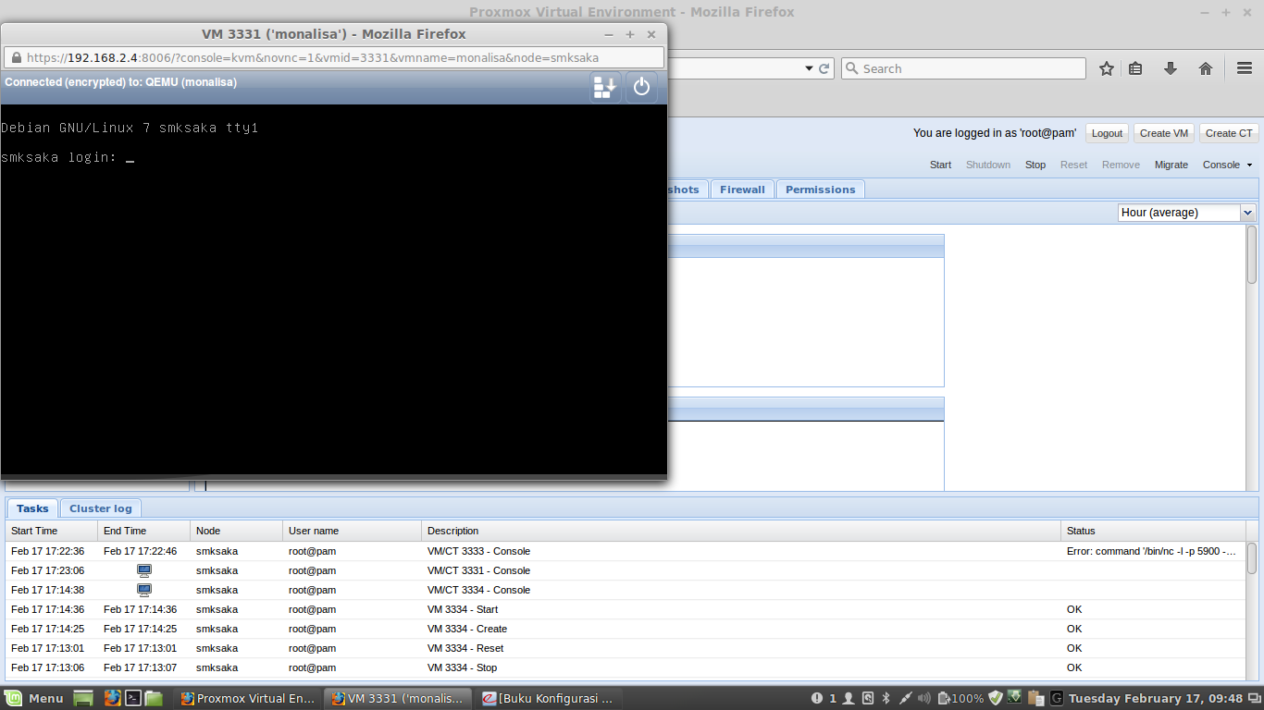The height and width of the screenshot is (710, 1264).
Task: Click the Firefox search field
Action: 963,68
